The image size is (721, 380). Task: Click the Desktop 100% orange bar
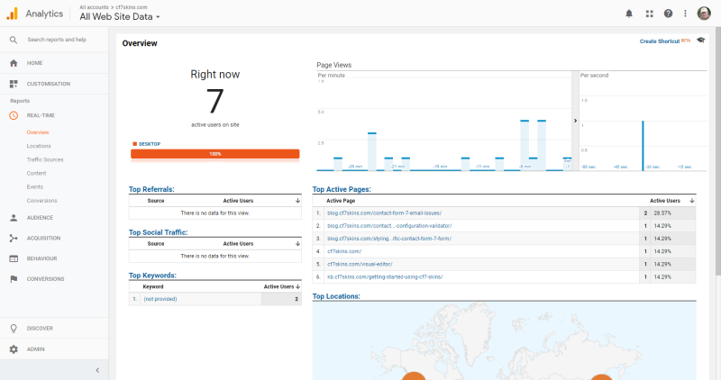[x=215, y=154]
